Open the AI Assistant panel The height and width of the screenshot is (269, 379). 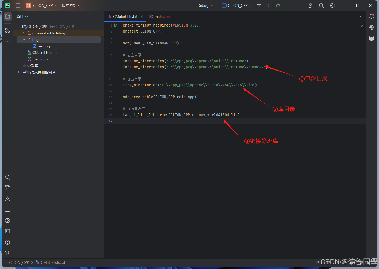pyautogui.click(x=371, y=27)
